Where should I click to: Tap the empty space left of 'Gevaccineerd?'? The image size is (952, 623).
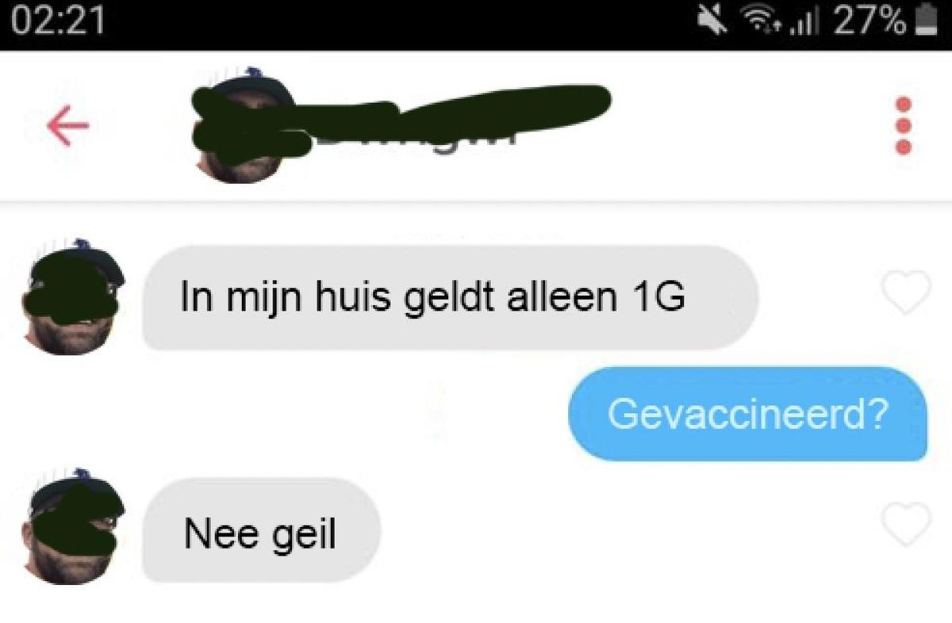[317, 414]
